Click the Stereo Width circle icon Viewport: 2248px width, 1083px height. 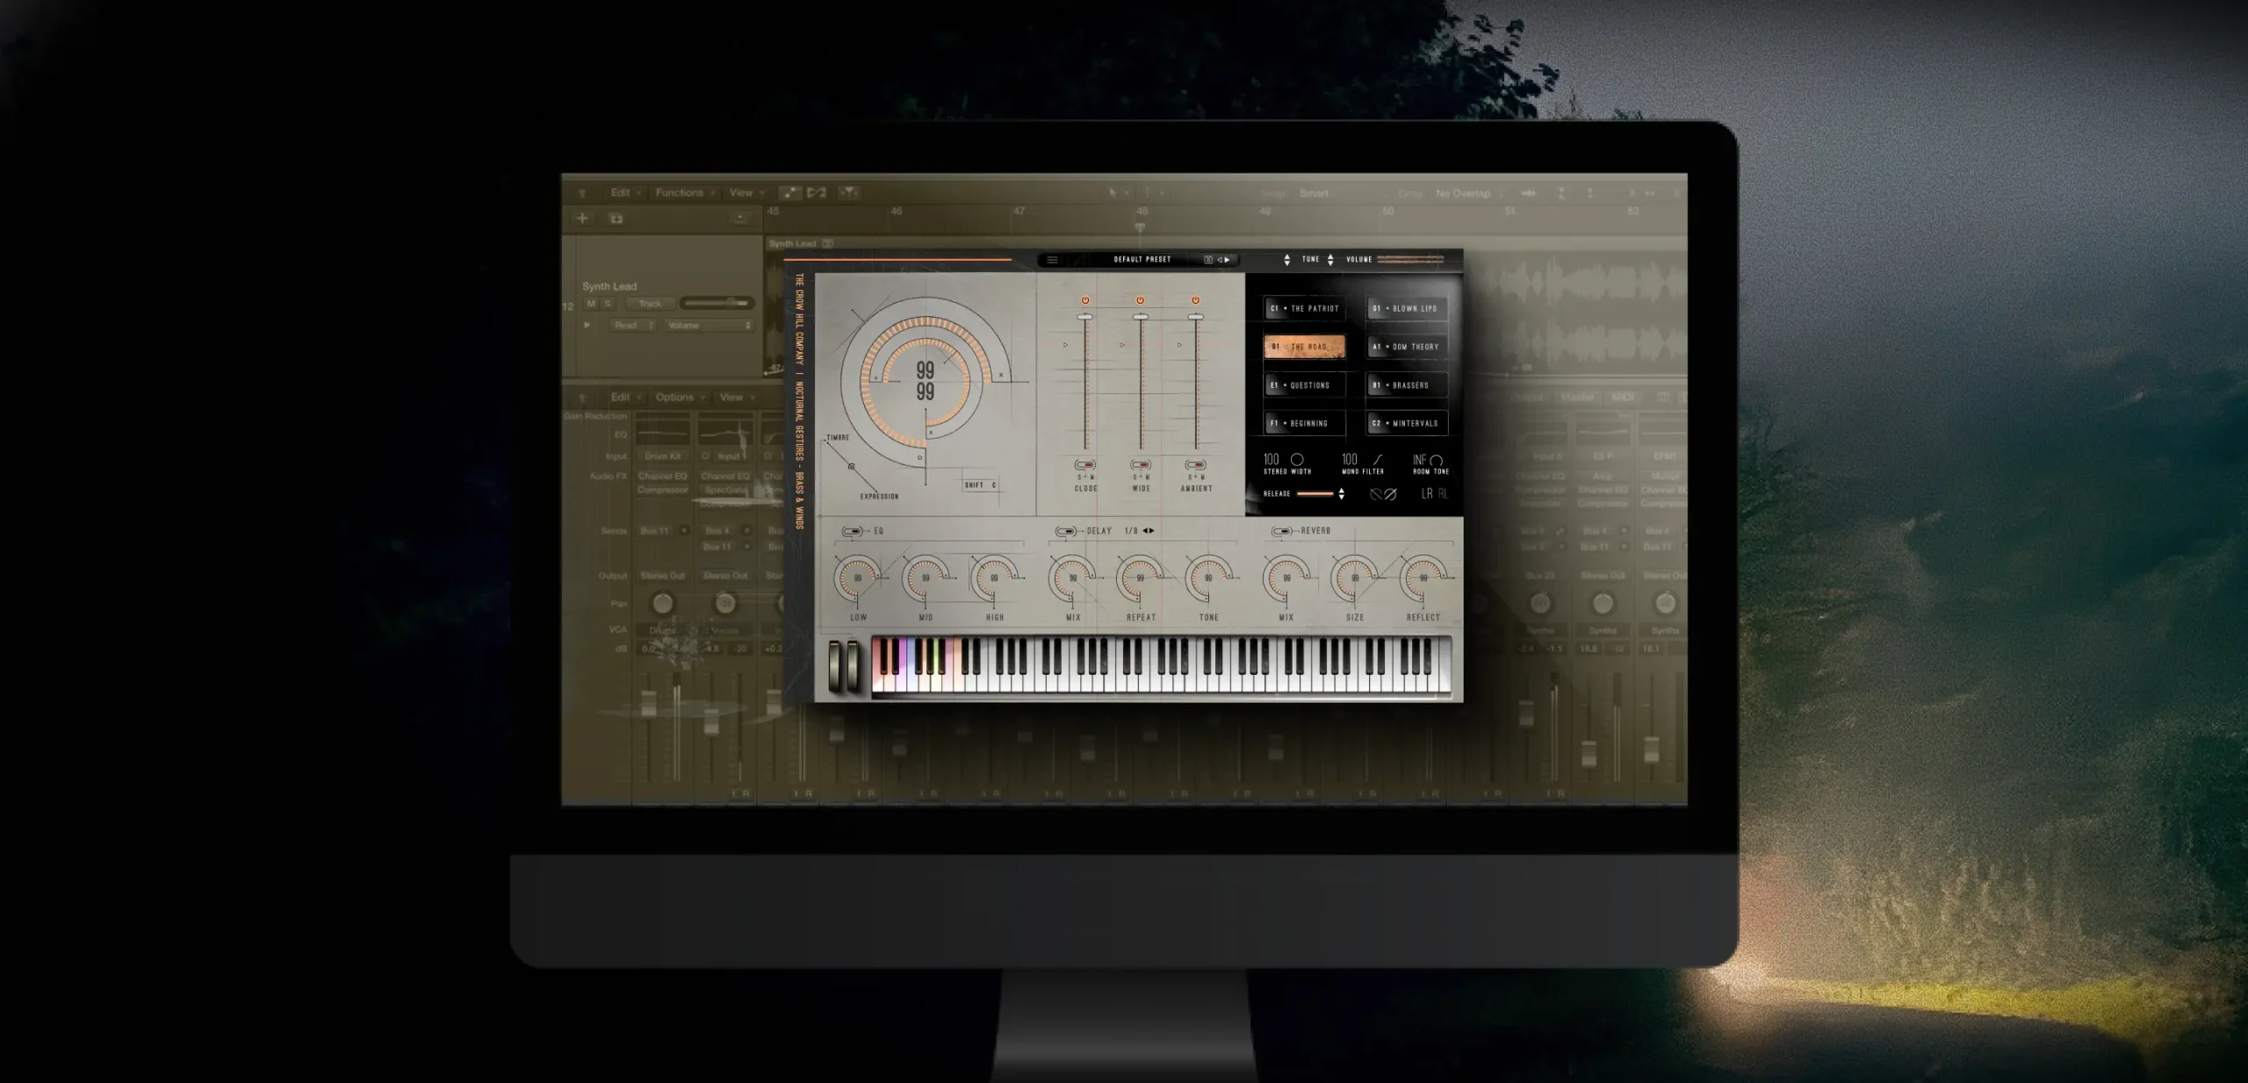click(x=1297, y=460)
